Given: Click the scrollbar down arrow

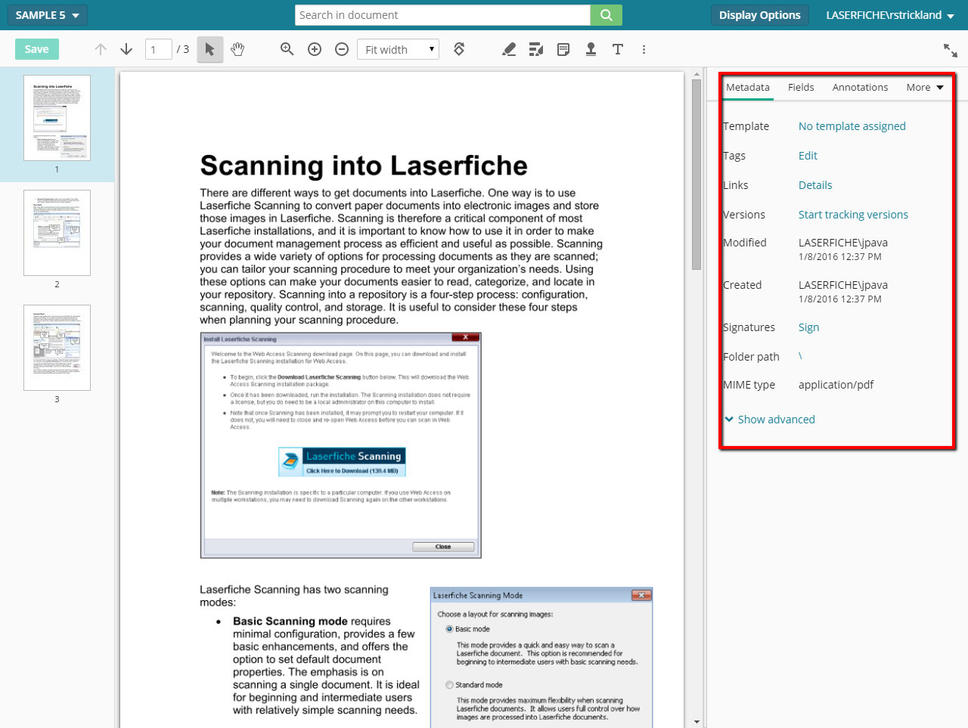Looking at the screenshot, I should (697, 722).
